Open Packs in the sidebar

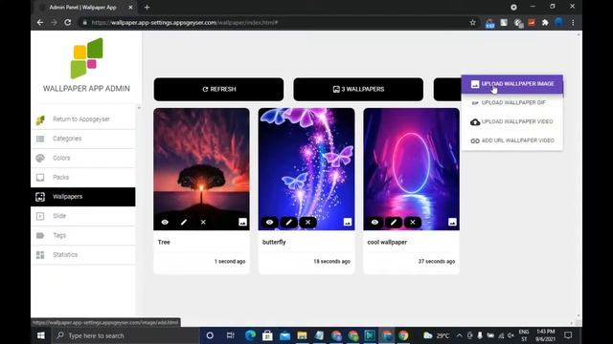83,178
